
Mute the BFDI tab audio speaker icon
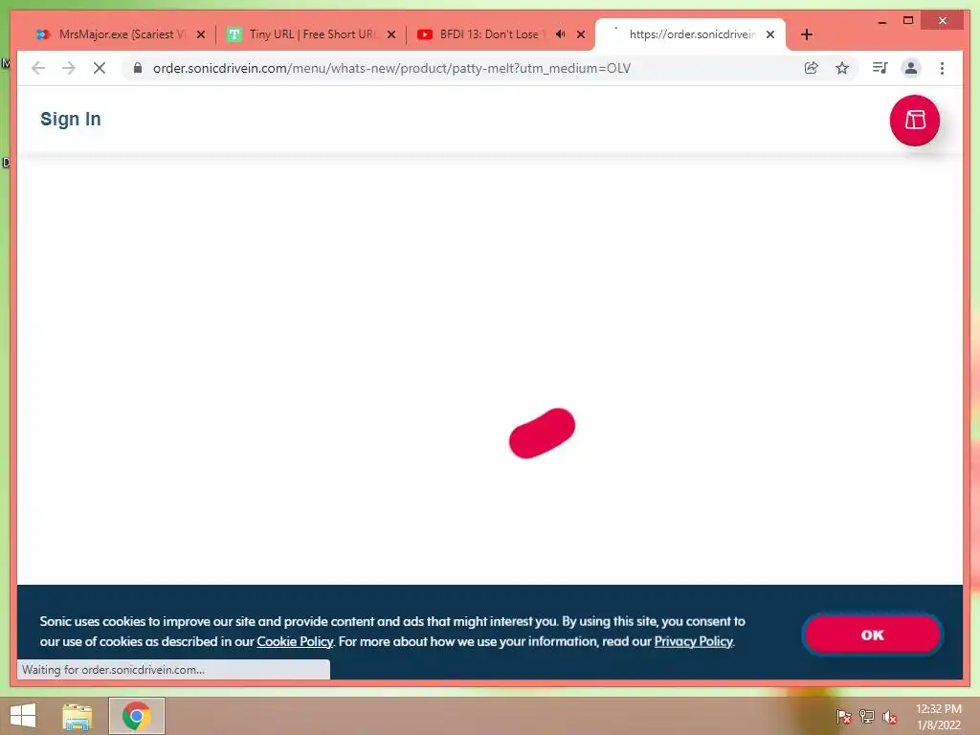click(x=561, y=33)
